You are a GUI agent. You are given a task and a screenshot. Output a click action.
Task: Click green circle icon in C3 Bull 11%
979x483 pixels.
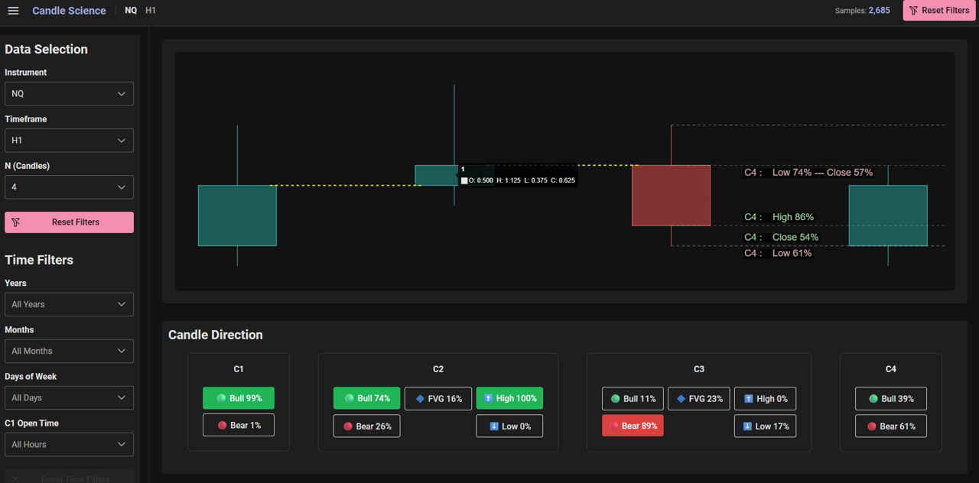(616, 399)
